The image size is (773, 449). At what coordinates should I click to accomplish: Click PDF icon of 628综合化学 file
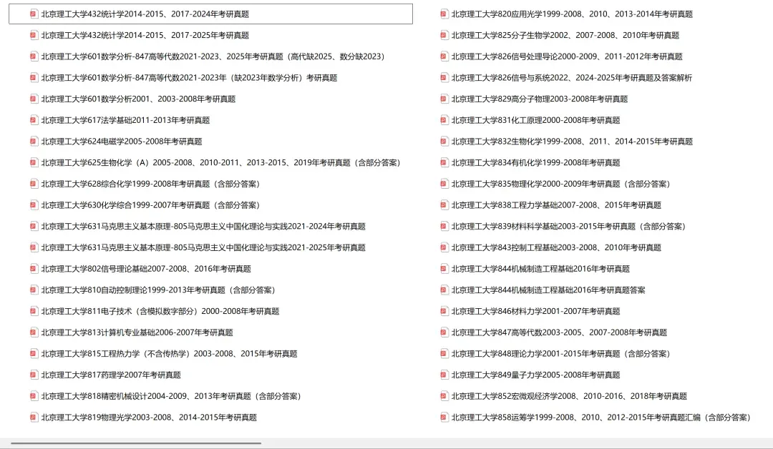pyautogui.click(x=34, y=184)
